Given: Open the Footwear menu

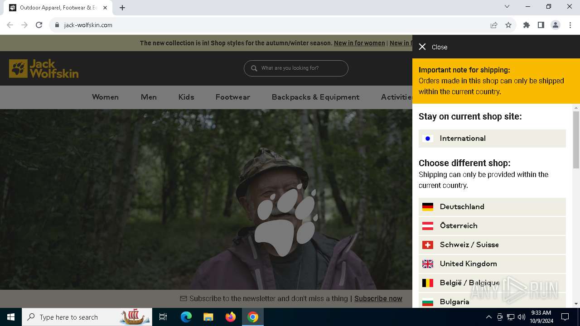Looking at the screenshot, I should click(x=233, y=97).
